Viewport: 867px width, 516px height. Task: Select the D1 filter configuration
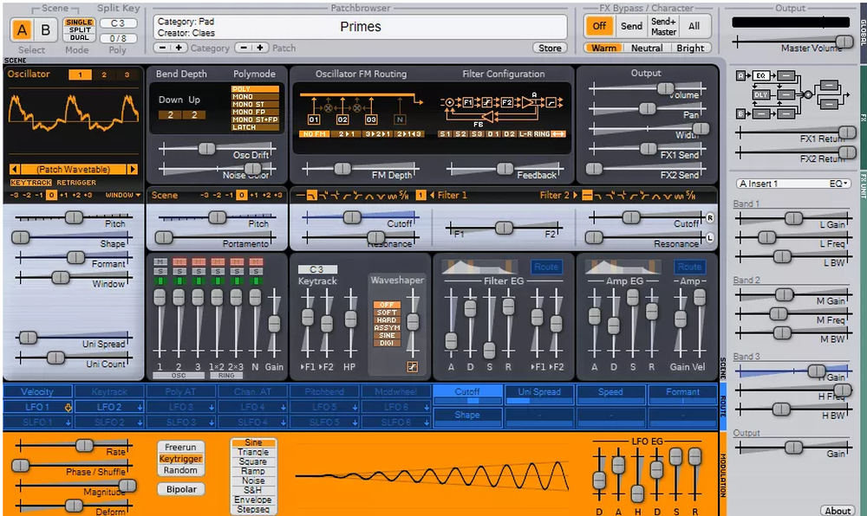tap(493, 134)
